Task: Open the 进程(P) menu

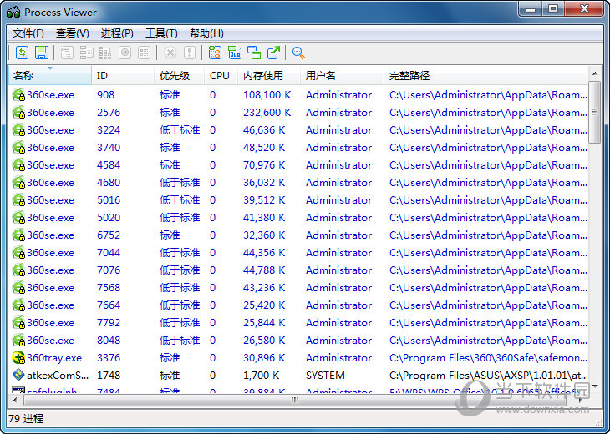Action: click(117, 33)
